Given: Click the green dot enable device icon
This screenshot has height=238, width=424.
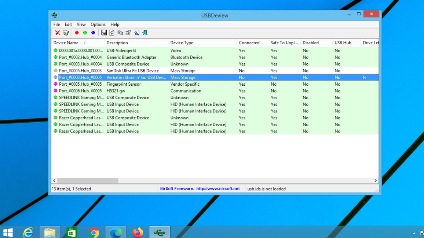Looking at the screenshot, I should point(85,33).
